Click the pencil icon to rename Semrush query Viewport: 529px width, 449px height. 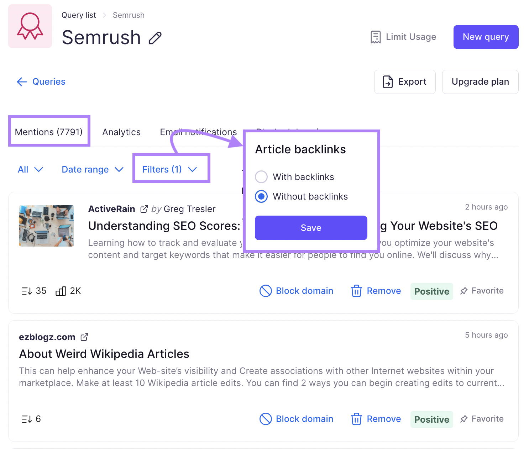(155, 38)
